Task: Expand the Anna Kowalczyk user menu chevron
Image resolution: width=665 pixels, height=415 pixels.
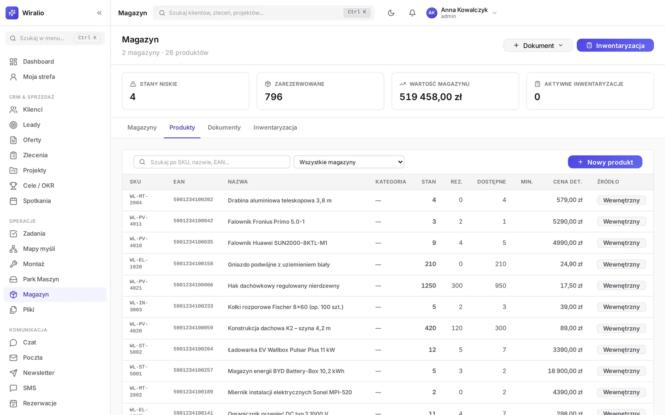Action: (495, 13)
